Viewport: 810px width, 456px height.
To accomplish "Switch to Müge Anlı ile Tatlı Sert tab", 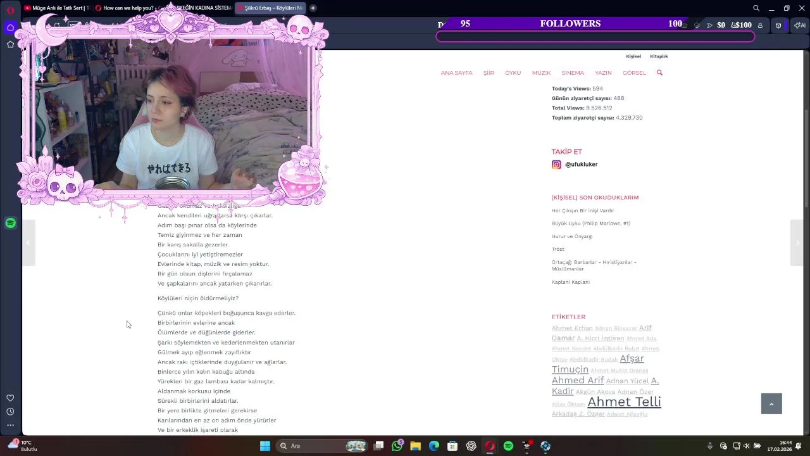I will pyautogui.click(x=56, y=8).
